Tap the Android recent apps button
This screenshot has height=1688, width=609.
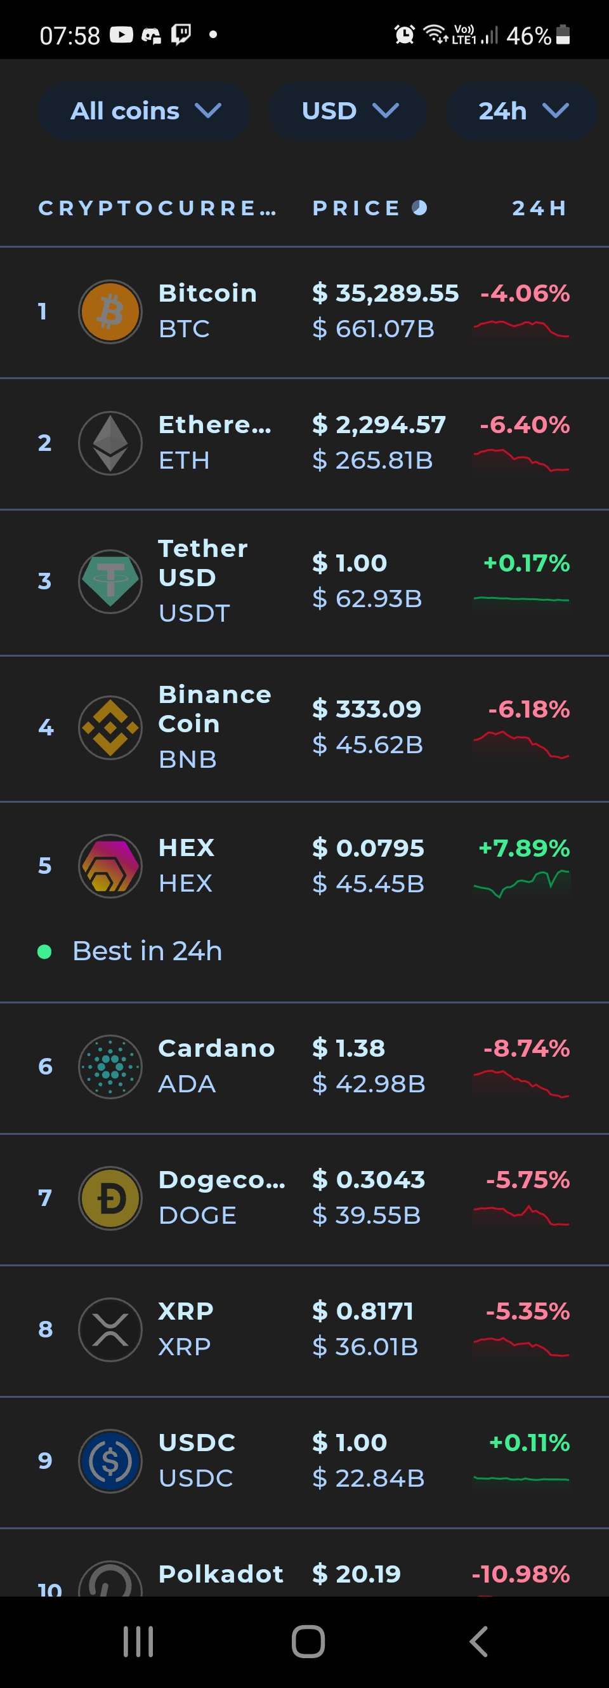138,1642
